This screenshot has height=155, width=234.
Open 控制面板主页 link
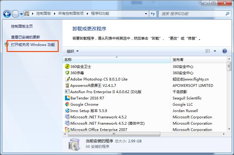22,26
